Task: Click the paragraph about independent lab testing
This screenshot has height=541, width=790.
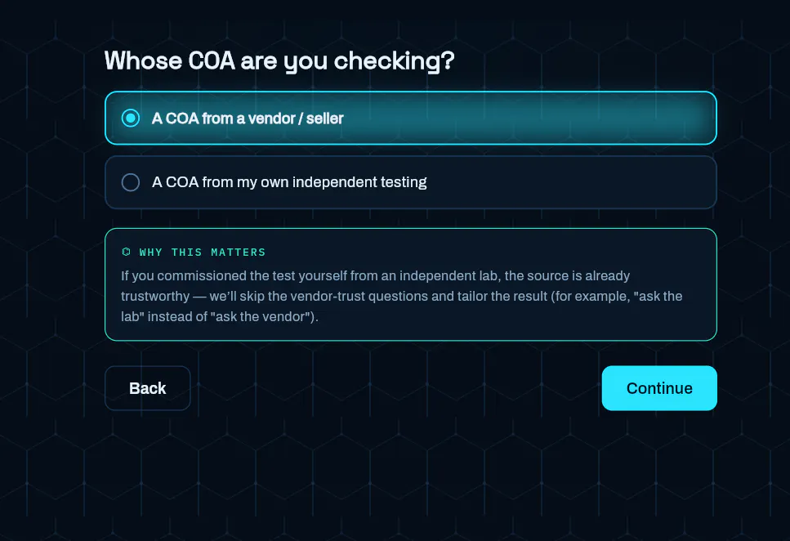Action: [x=402, y=296]
